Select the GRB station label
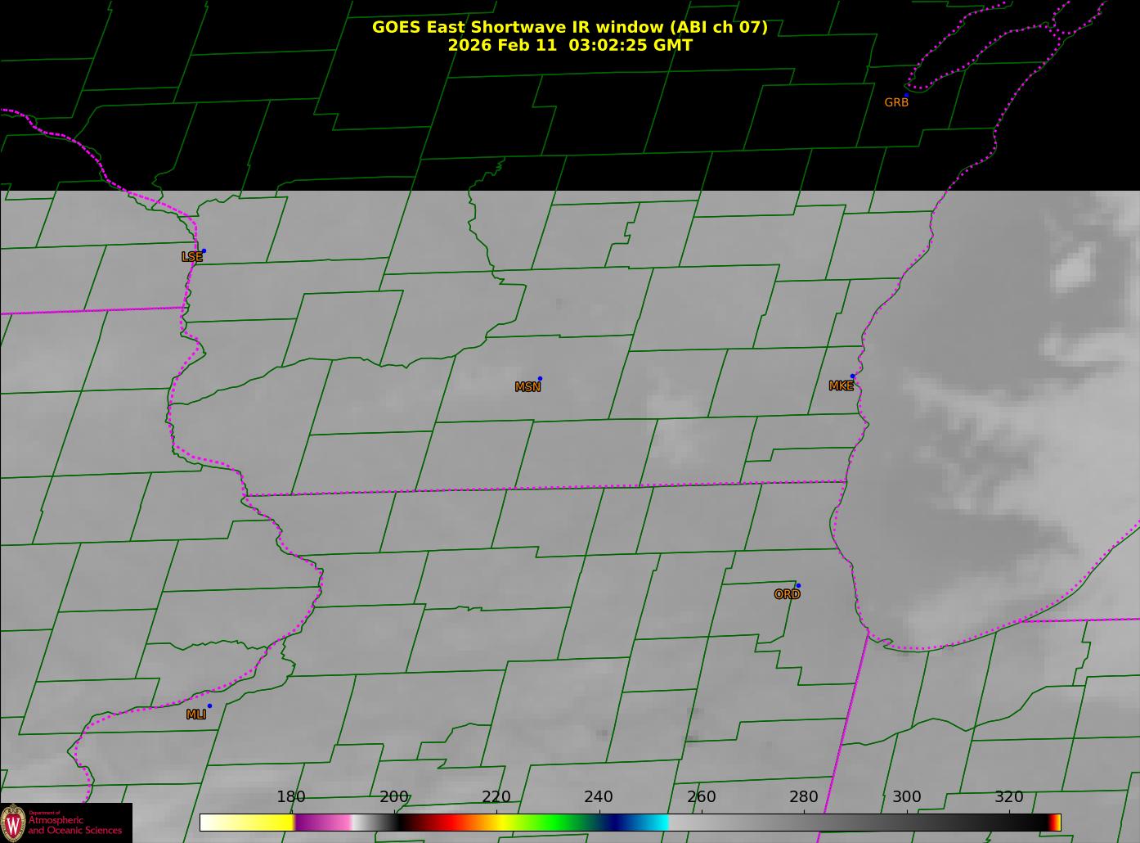 click(896, 103)
